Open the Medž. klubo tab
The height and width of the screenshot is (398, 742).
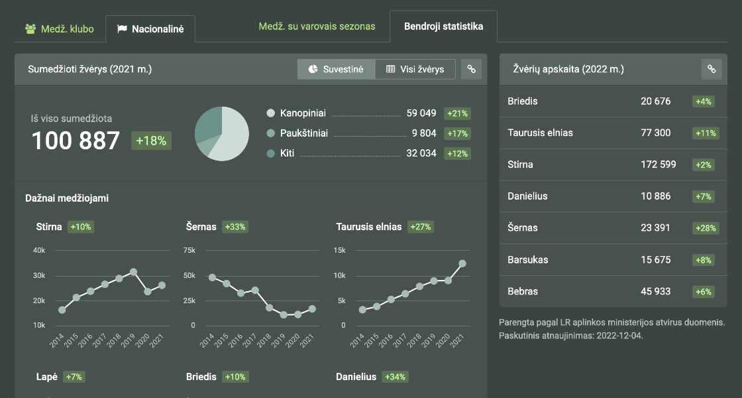click(x=59, y=29)
